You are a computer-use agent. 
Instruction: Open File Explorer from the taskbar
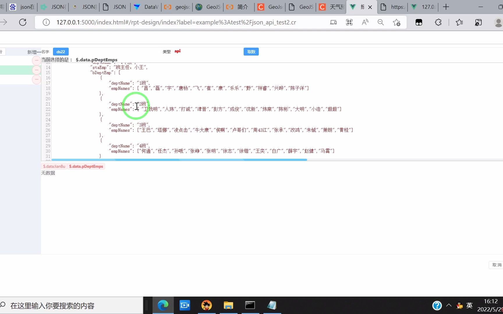[x=229, y=305]
